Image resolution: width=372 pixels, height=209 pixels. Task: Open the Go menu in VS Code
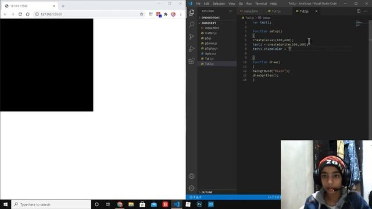click(x=241, y=3)
